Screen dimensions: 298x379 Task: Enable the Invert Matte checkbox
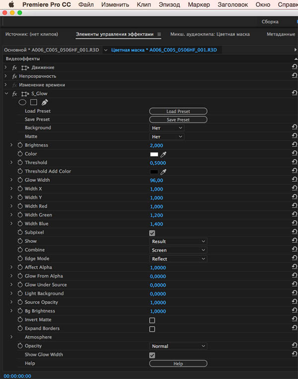pos(152,320)
